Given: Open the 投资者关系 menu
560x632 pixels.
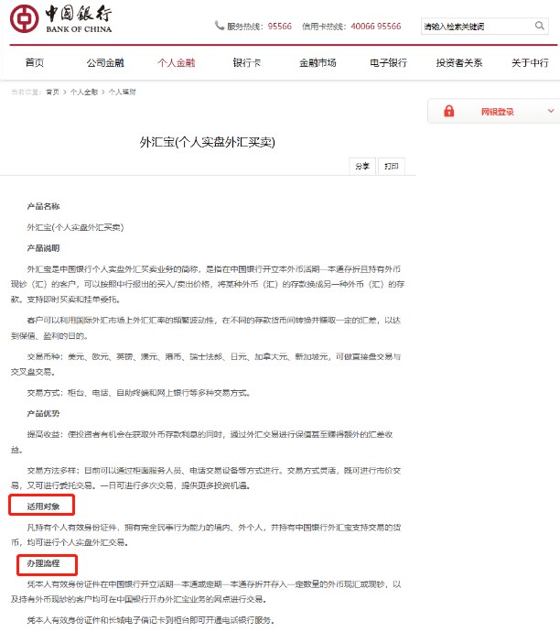Looking at the screenshot, I should click(x=459, y=63).
